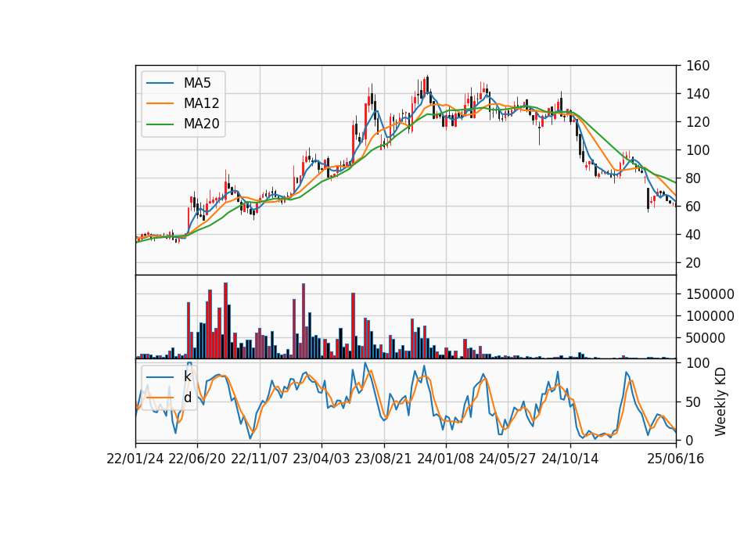Click the green MA20 legend line sample
This screenshot has height=540, width=751.
(160, 124)
